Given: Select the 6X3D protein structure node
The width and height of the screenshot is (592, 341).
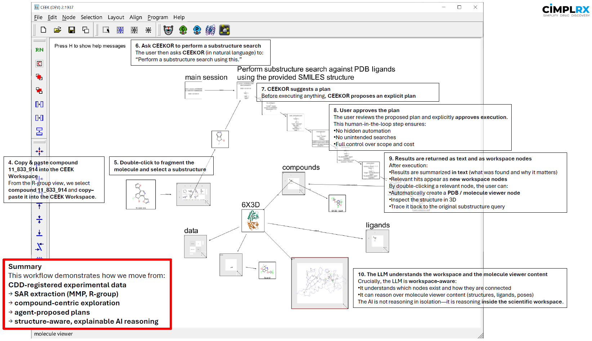Looking at the screenshot, I should point(253,221).
